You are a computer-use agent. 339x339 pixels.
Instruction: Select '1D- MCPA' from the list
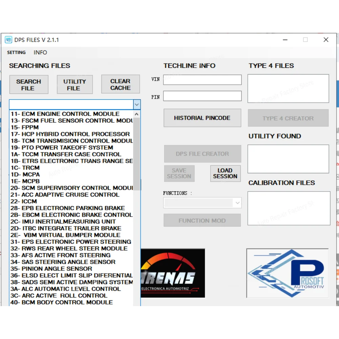point(71,175)
